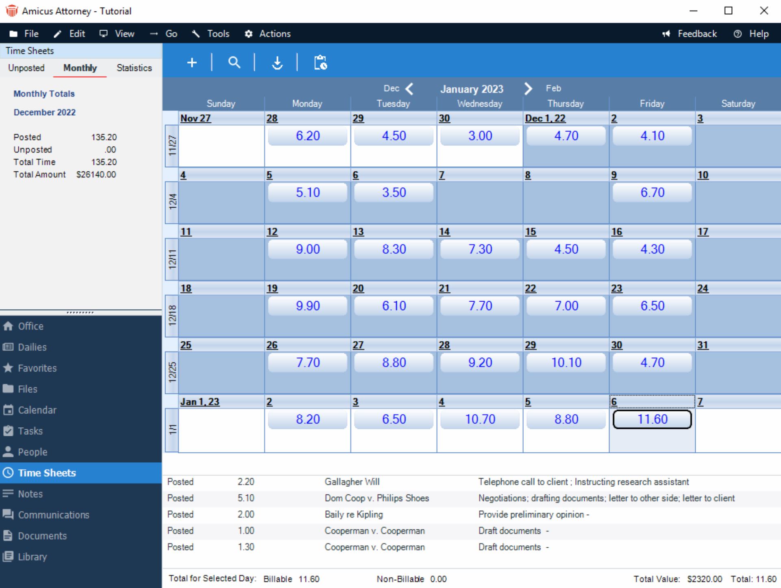Open the People module
781x588 pixels.
tap(81, 452)
